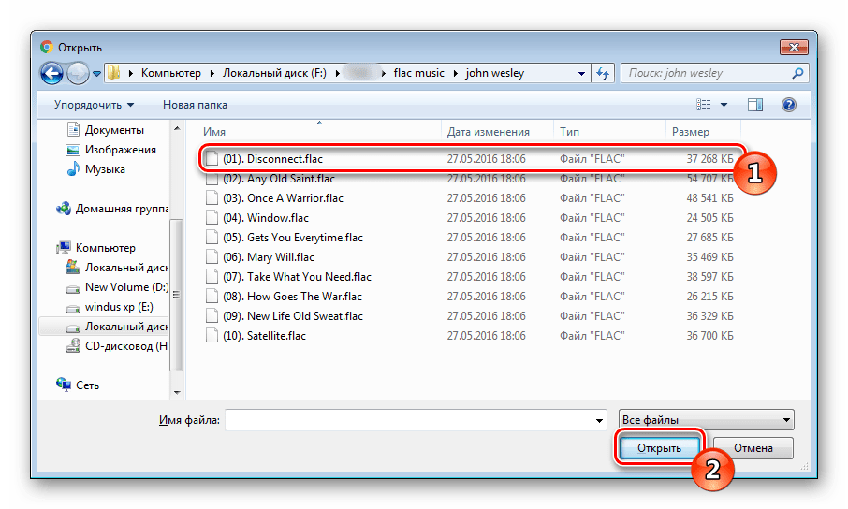This screenshot has width=848, height=509.
Task: Select Домашняя группа in navigation pane
Action: pos(112,209)
